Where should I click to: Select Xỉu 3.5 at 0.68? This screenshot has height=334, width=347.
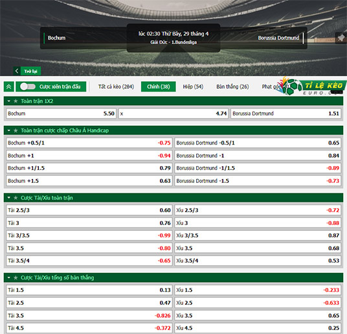point(258,248)
